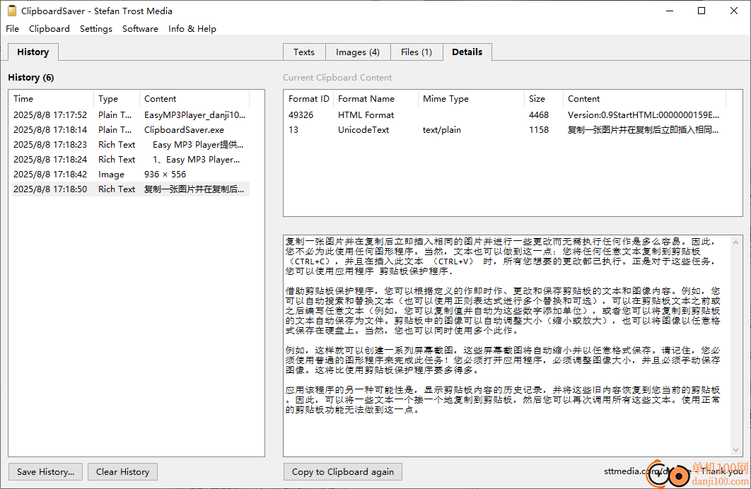The image size is (751, 489).
Task: Click the Size column header
Action: pos(544,98)
